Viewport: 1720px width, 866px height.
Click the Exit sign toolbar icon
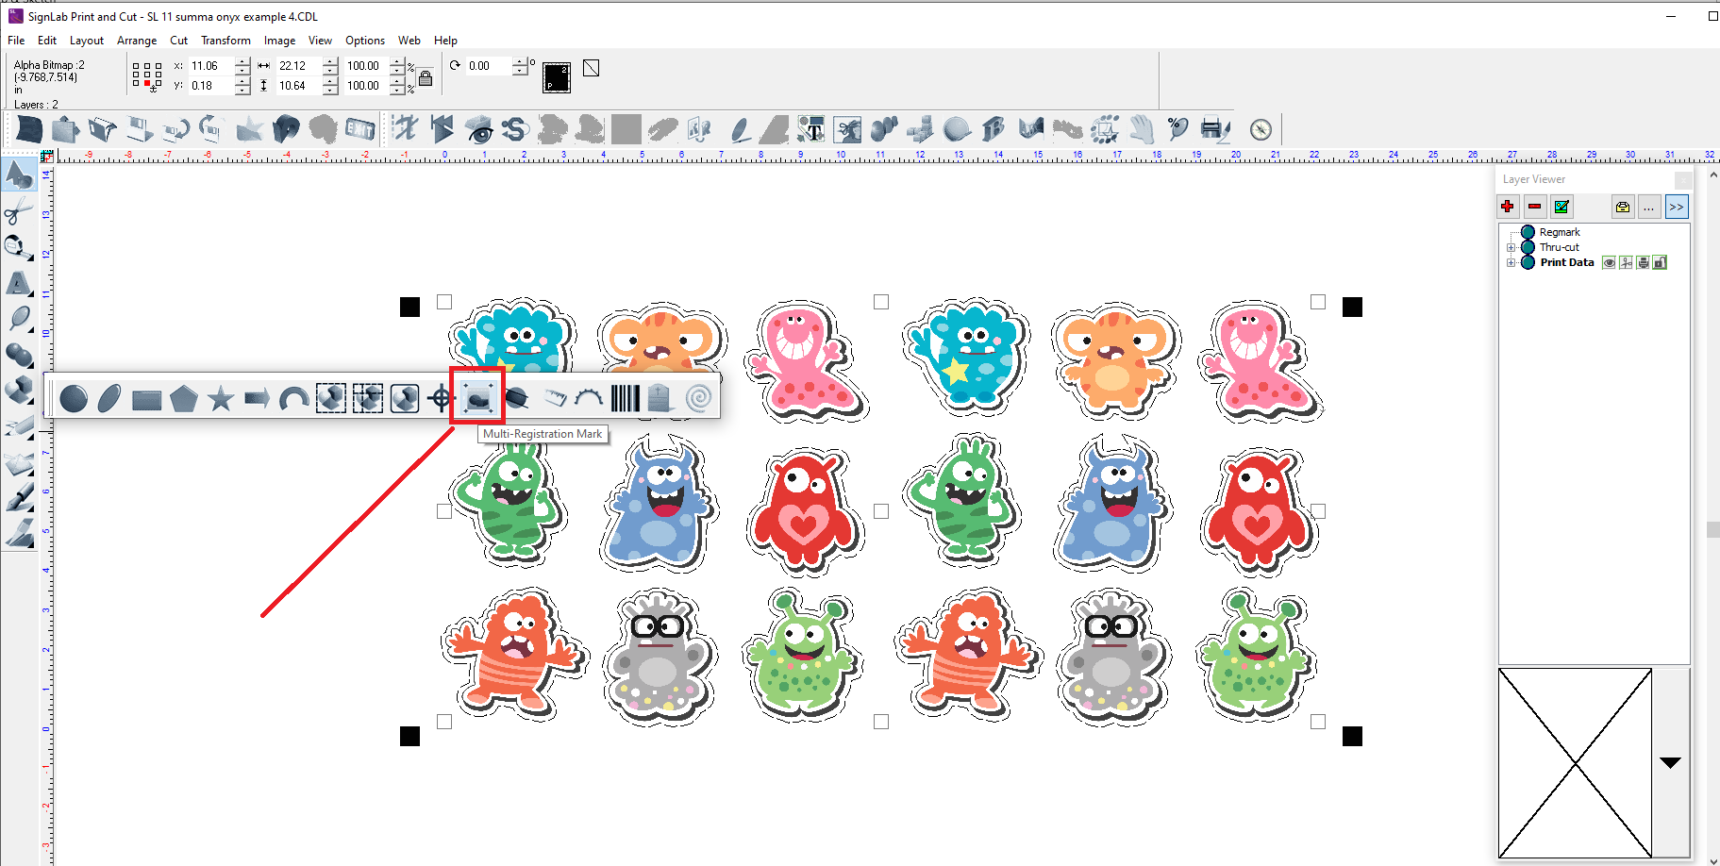360,129
